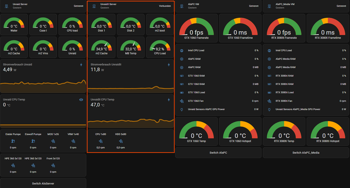Click the Unraid CPU Temp 0 °C value
Viewport: 350px width, 188px height.
[x=7, y=105]
